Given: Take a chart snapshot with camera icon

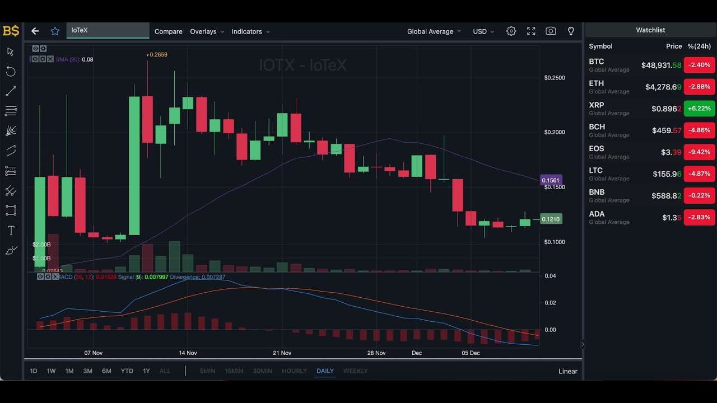Looking at the screenshot, I should click(x=551, y=31).
